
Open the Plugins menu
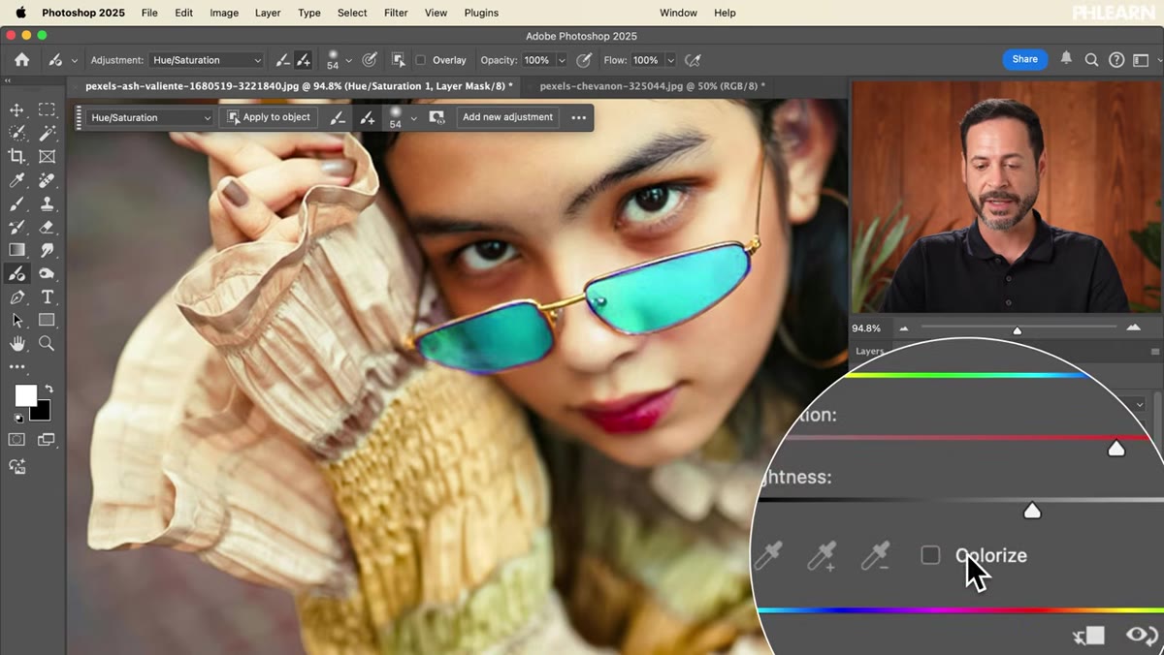(x=481, y=13)
